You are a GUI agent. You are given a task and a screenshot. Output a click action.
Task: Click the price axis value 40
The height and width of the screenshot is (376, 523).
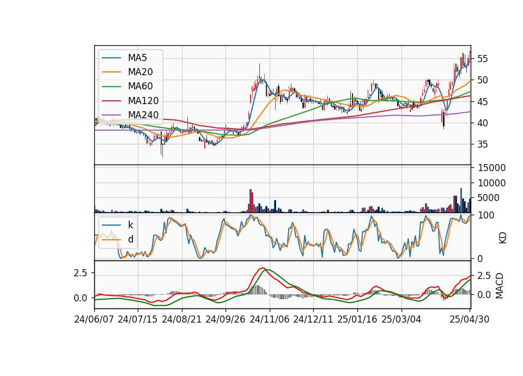pos(483,123)
